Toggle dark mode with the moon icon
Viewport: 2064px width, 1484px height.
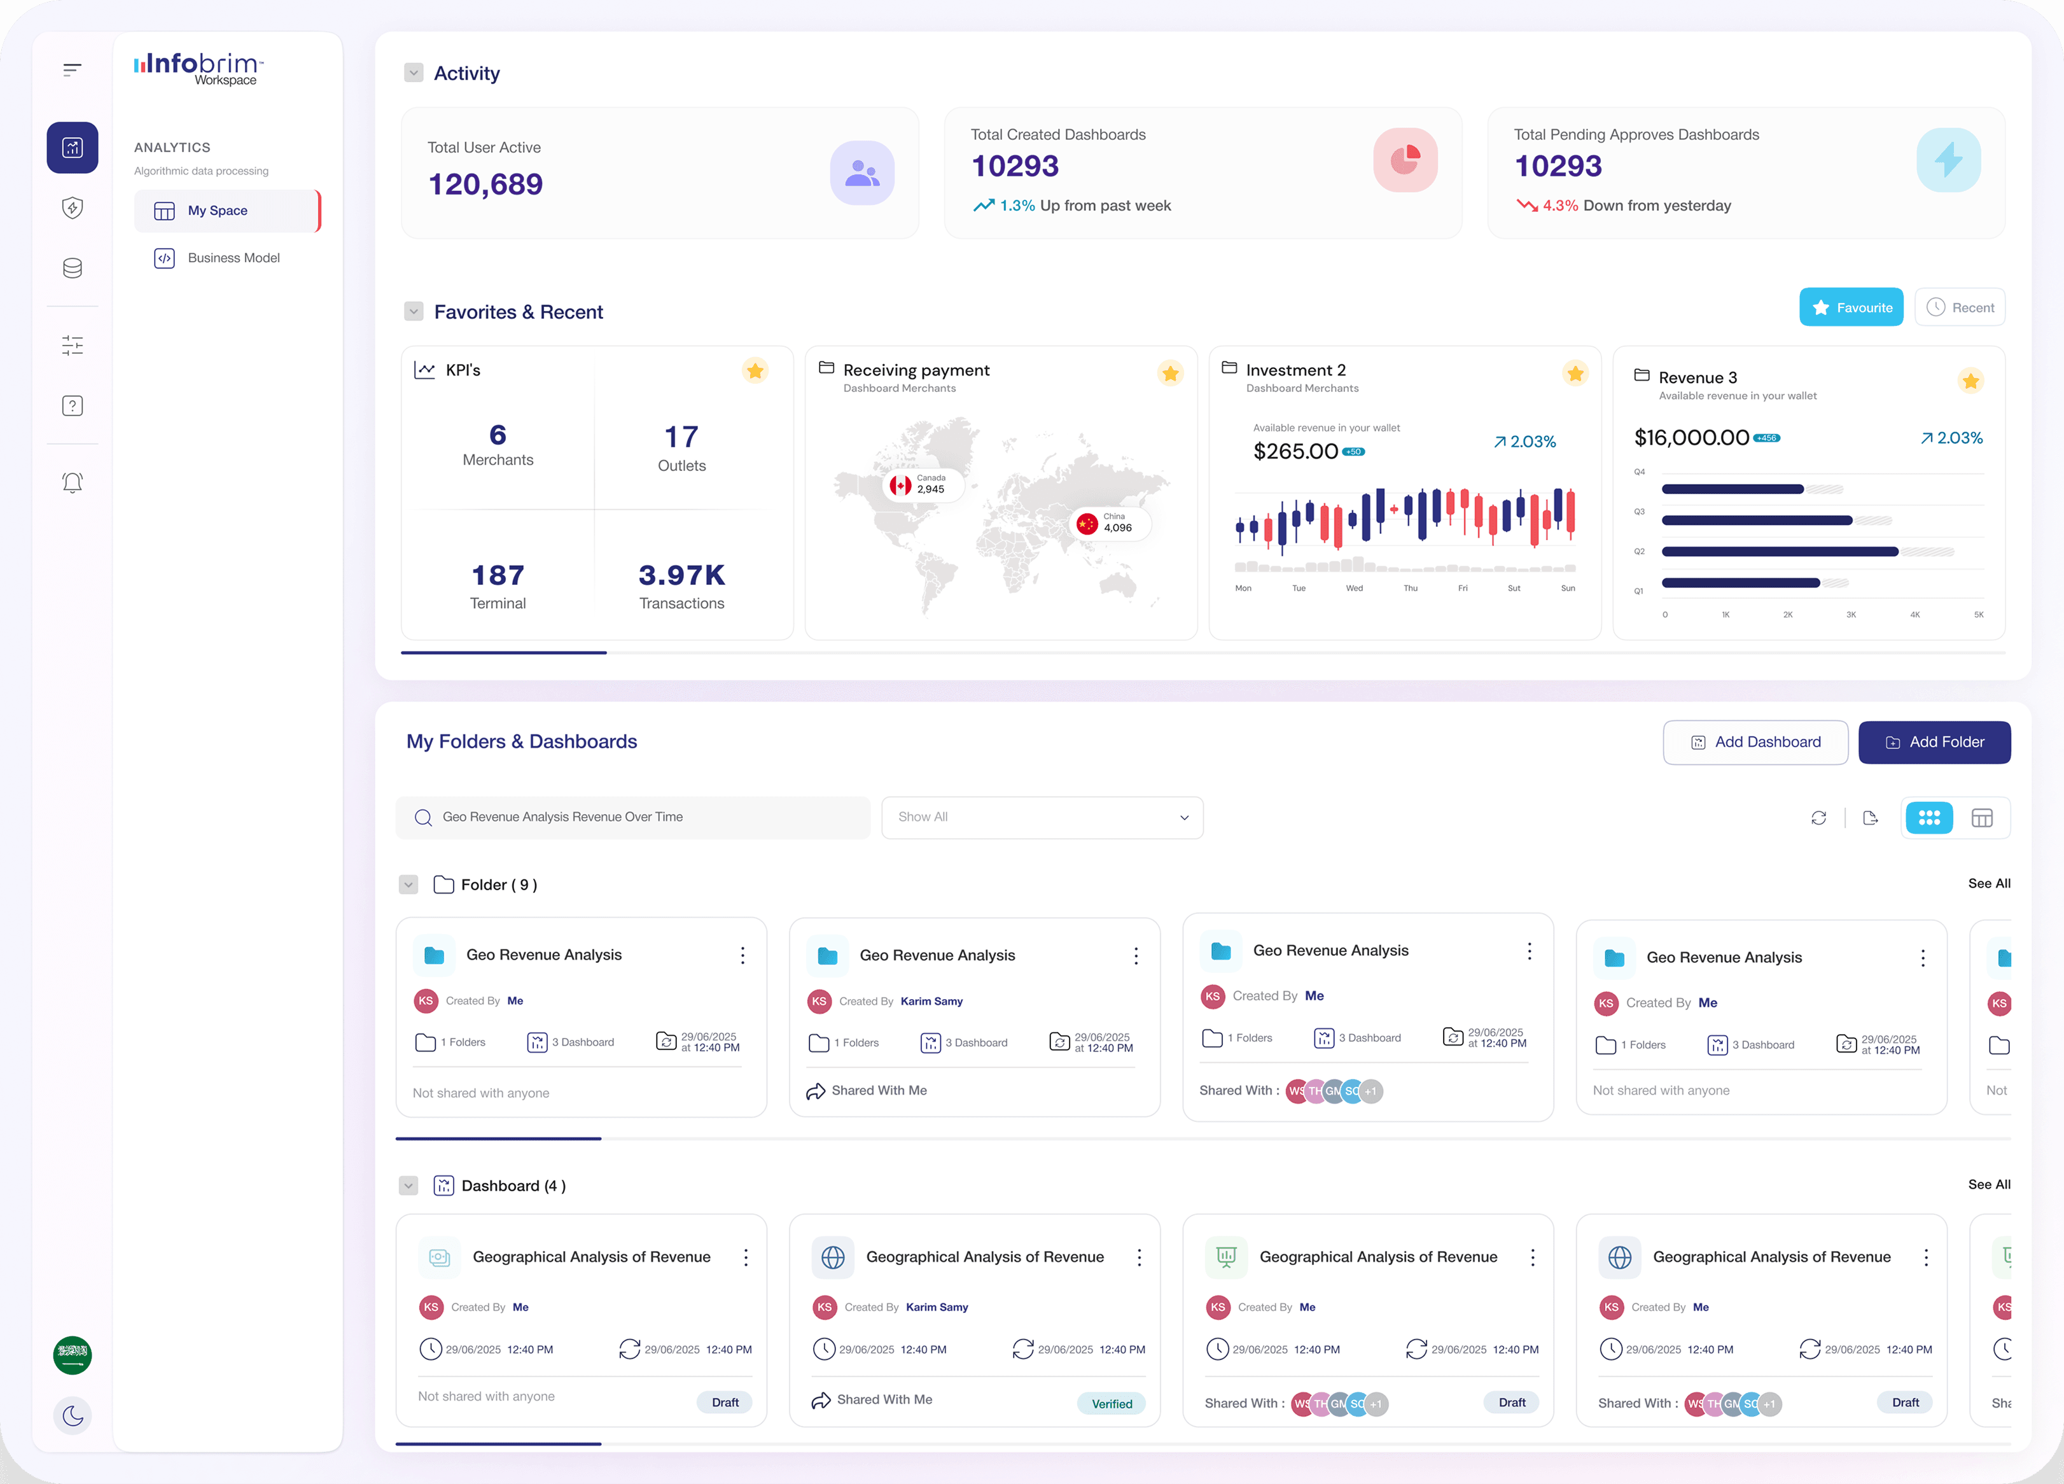[x=73, y=1416]
